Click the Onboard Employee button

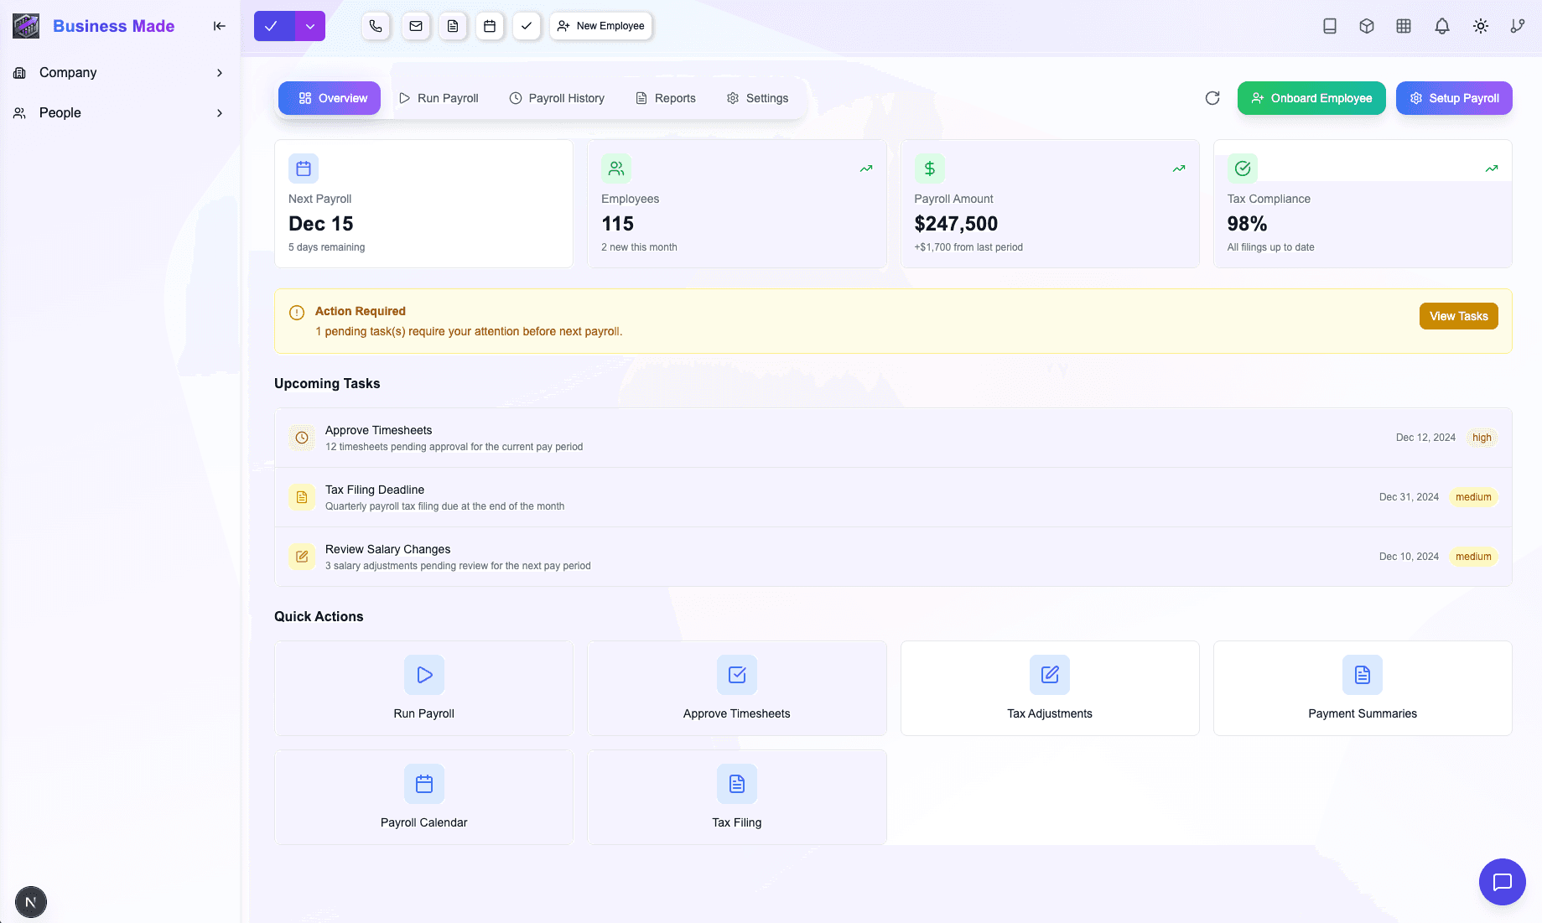click(1311, 98)
